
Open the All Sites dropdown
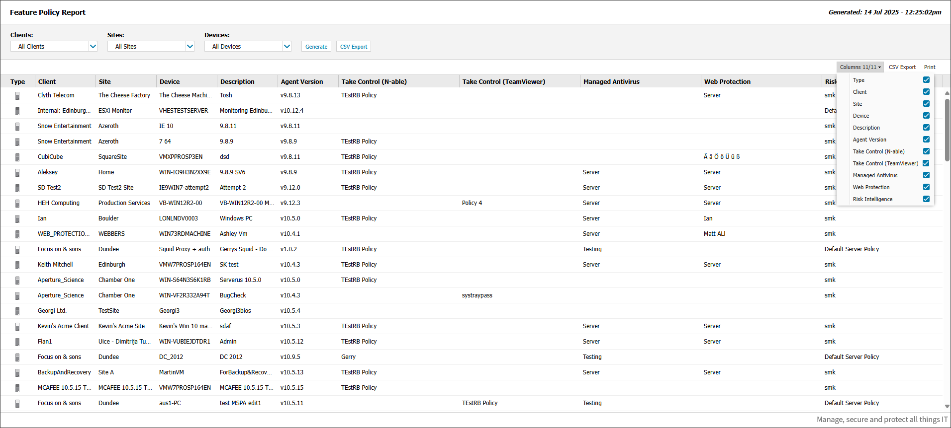click(x=151, y=46)
